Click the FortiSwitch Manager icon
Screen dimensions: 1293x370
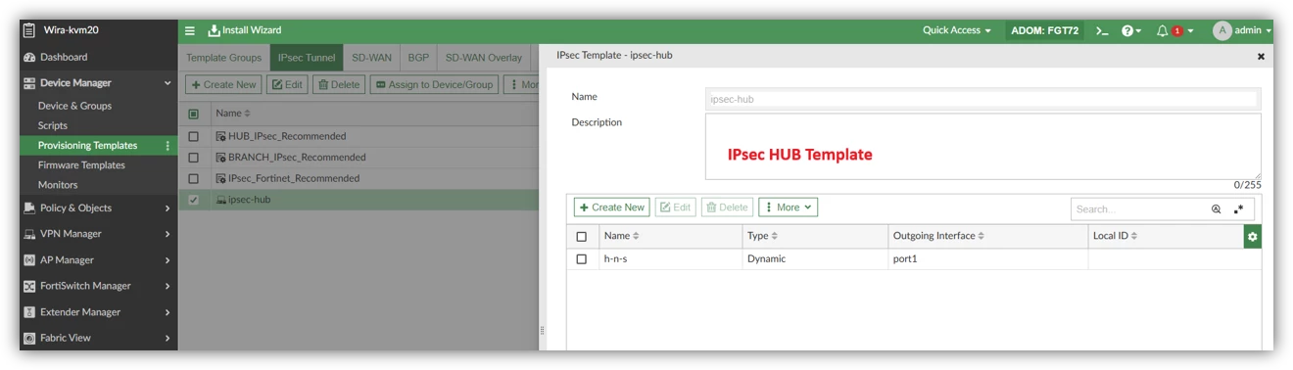pyautogui.click(x=29, y=286)
